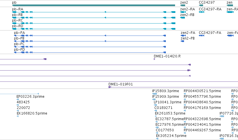The width and height of the screenshot is (238, 140).
Task: Click the pb-RD transcript label
Action: [x=18, y=26]
